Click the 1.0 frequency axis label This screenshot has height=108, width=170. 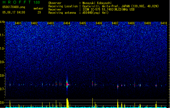click(x=2, y=49)
